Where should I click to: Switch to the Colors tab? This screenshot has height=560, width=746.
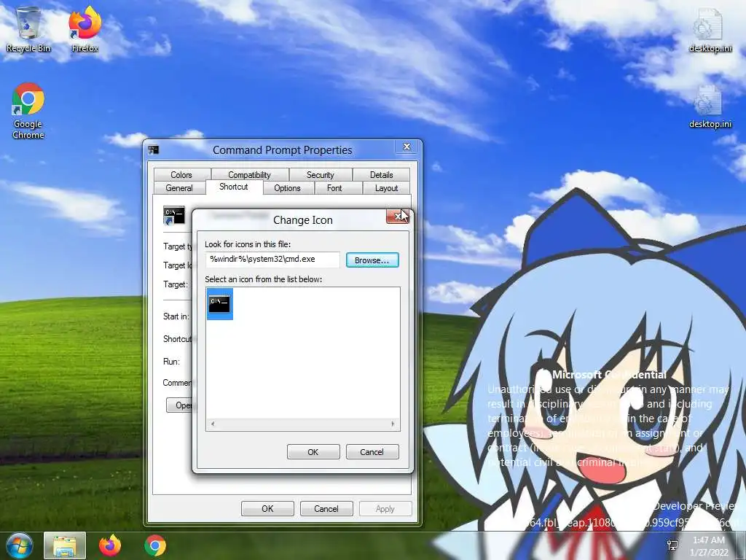(x=181, y=175)
